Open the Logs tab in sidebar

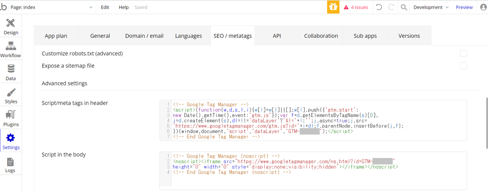click(11, 164)
